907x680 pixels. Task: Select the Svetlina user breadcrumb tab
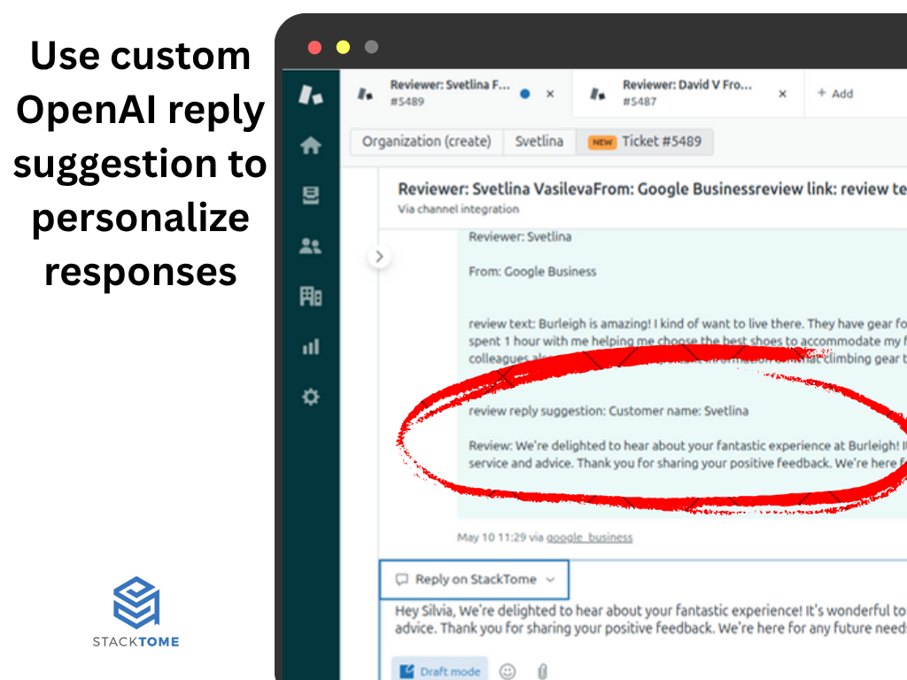click(x=539, y=142)
